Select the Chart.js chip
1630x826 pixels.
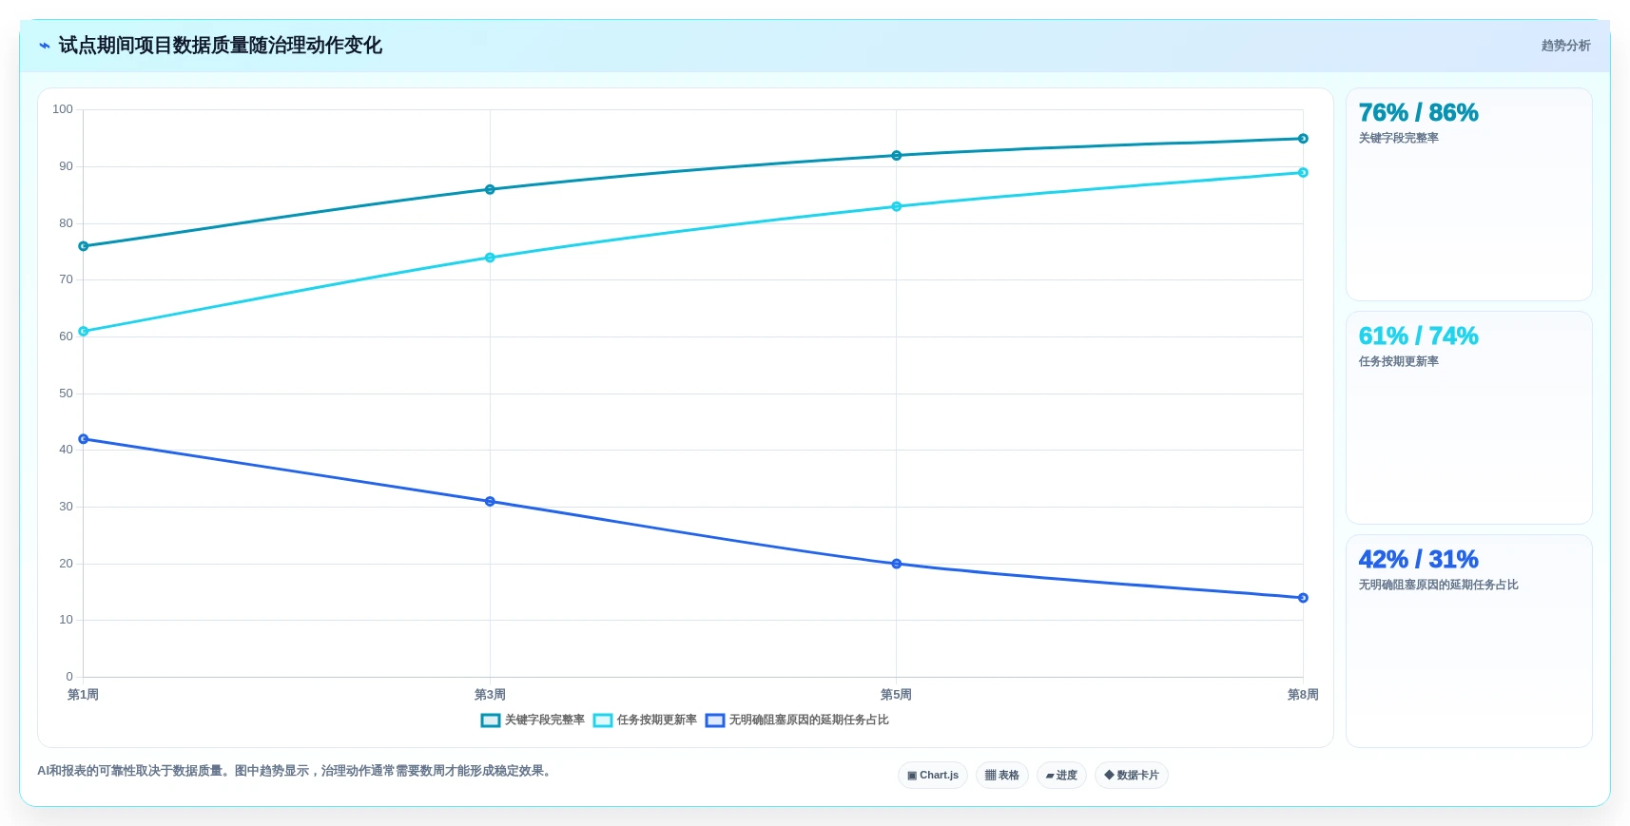click(933, 776)
